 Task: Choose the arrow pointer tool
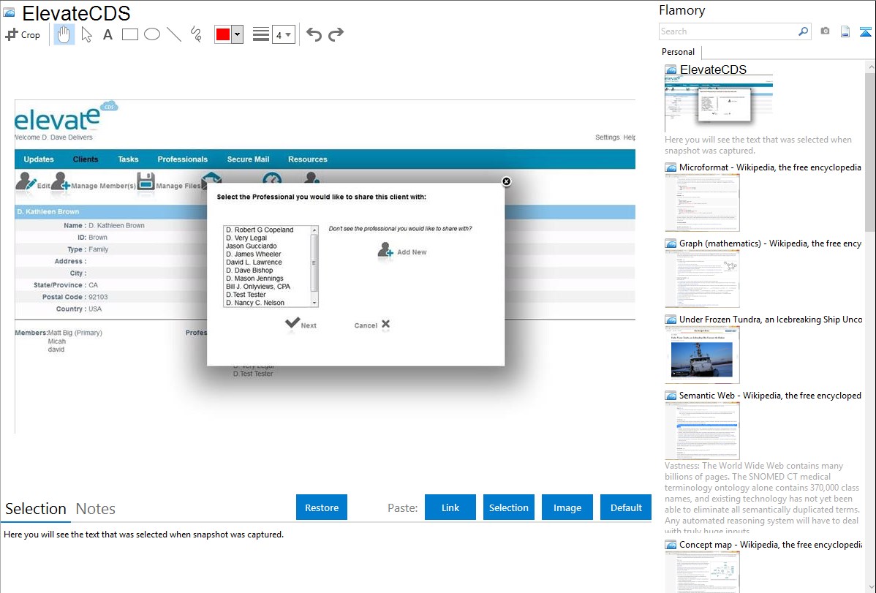click(86, 34)
